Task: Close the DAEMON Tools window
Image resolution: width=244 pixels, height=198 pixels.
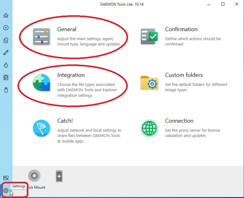Action: [x=237, y=4]
